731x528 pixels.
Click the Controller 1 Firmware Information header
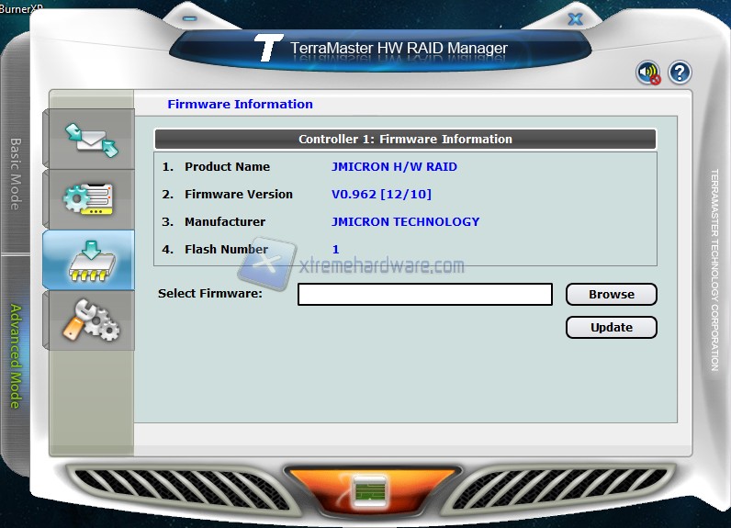[x=405, y=140]
